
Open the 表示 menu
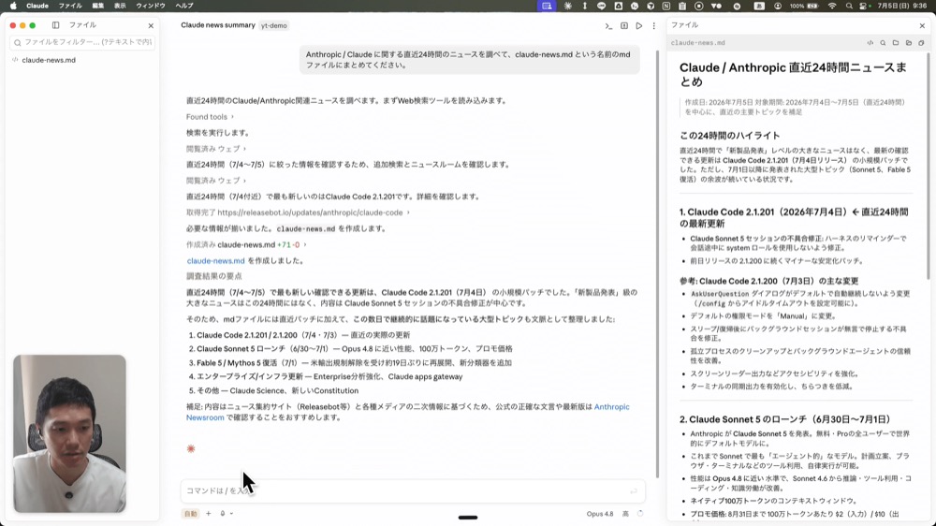[x=120, y=6]
